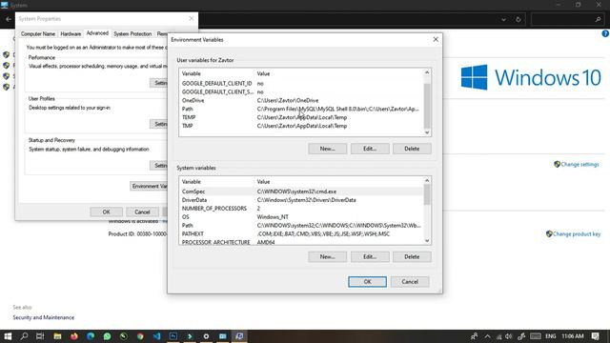Open Performance Settings button
610x343 pixels.
159,83
